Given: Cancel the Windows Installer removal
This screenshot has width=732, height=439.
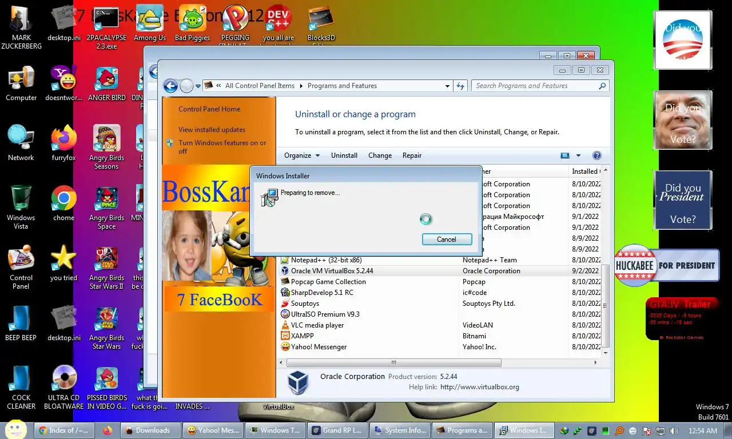Looking at the screenshot, I should point(447,240).
